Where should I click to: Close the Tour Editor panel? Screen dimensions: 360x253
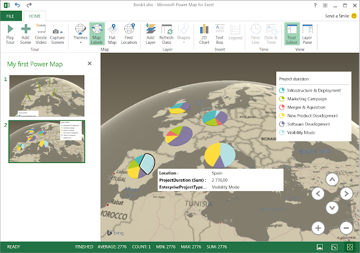pyautogui.click(x=89, y=64)
